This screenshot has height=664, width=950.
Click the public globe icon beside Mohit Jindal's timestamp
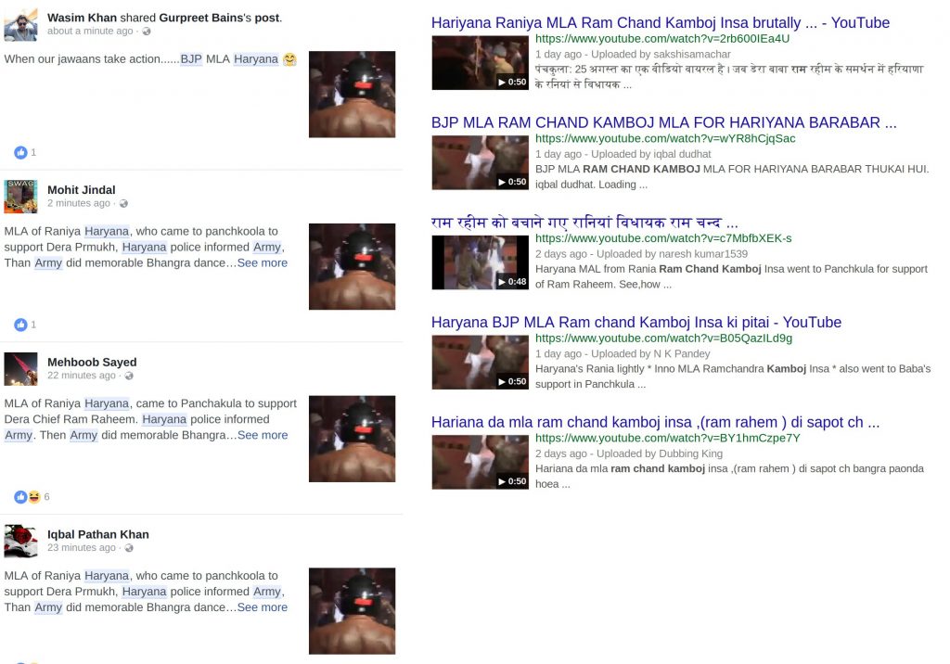pos(123,204)
